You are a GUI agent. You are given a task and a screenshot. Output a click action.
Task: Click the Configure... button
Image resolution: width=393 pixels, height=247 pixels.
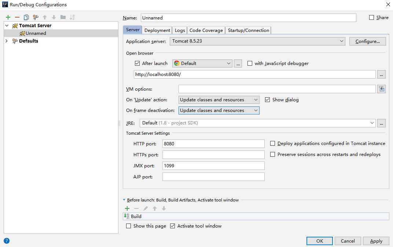pyautogui.click(x=367, y=41)
